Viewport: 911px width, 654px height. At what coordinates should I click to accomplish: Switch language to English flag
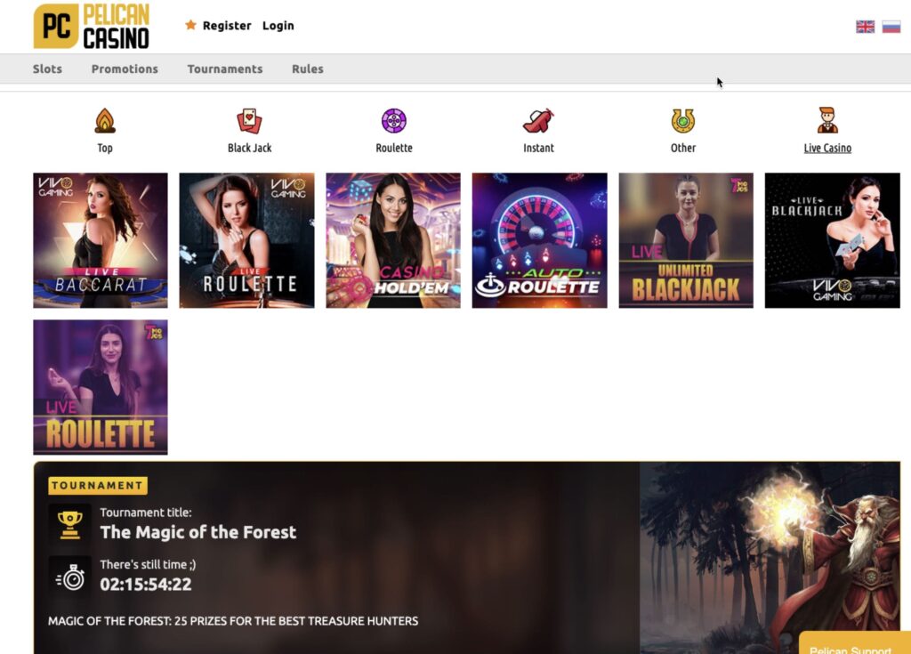coord(865,27)
